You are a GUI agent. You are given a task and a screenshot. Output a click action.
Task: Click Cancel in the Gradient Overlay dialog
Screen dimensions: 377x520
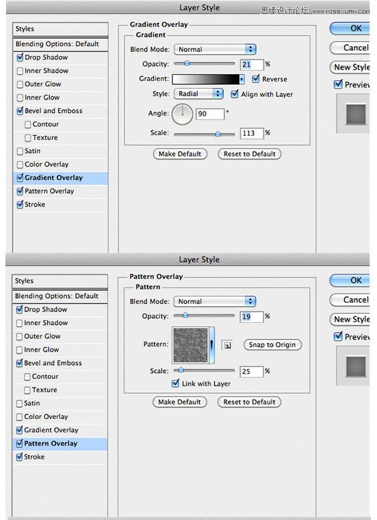(x=350, y=47)
